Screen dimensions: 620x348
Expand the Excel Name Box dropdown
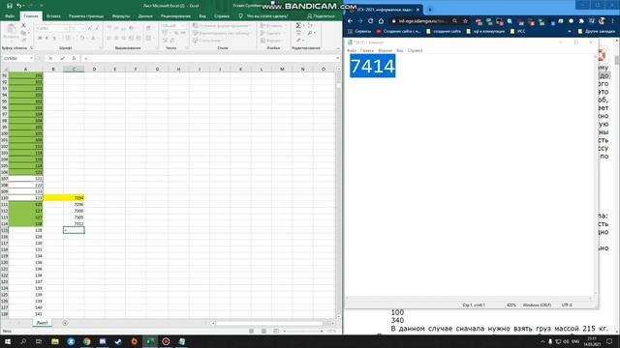[x=32, y=58]
